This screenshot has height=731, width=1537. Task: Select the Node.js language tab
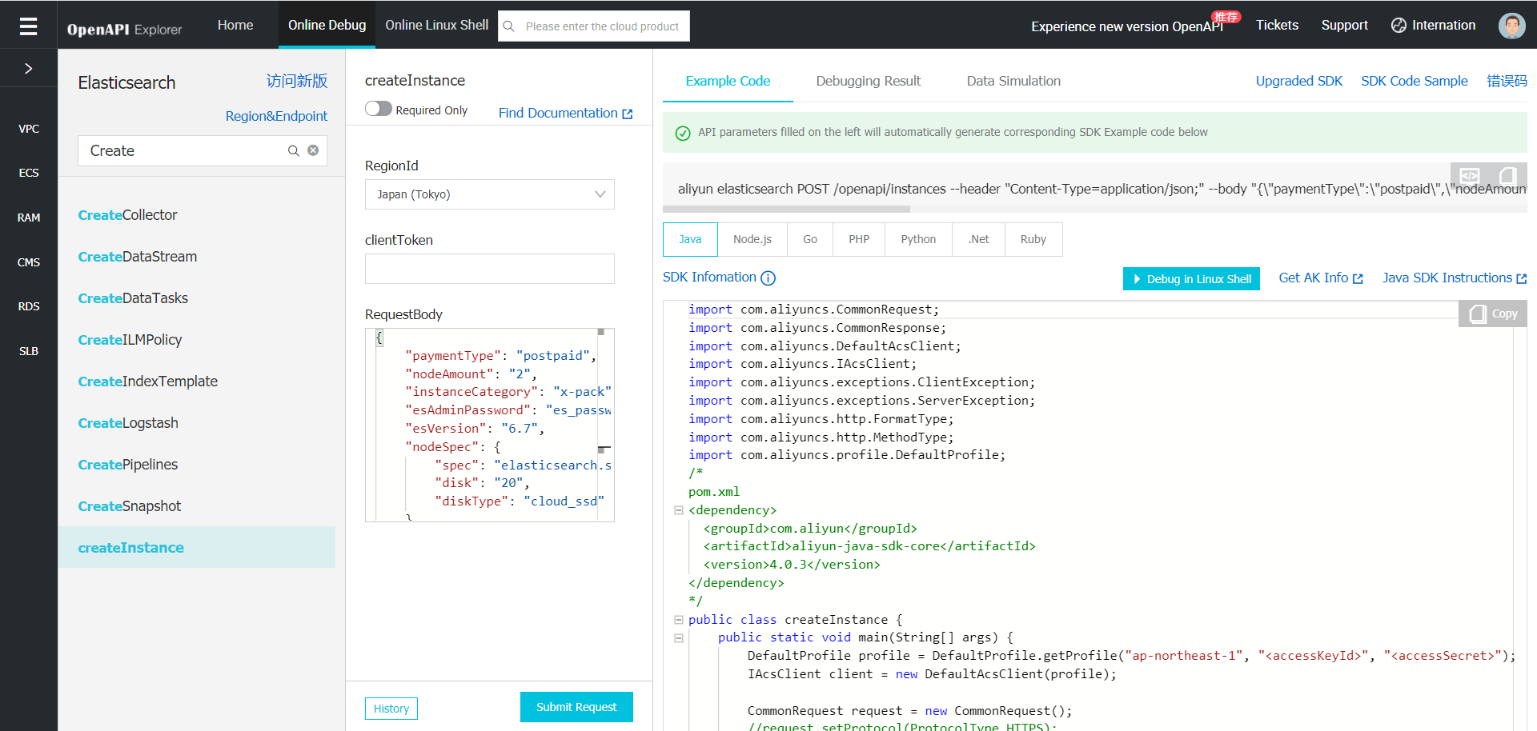pyautogui.click(x=752, y=239)
